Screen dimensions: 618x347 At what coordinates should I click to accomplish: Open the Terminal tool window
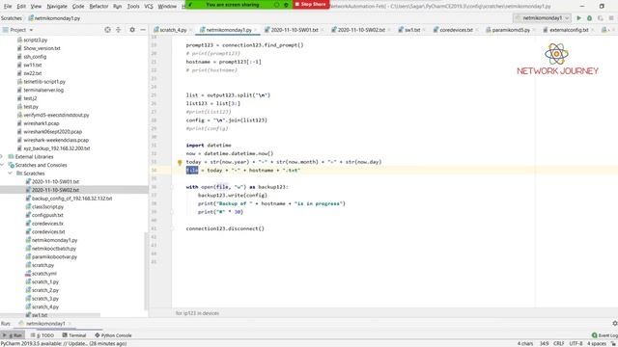click(74, 335)
